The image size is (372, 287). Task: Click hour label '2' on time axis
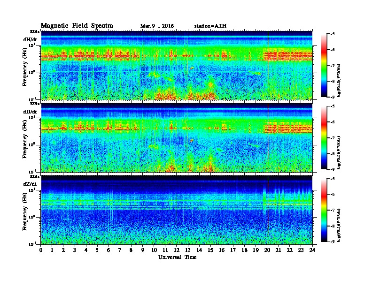click(63, 250)
